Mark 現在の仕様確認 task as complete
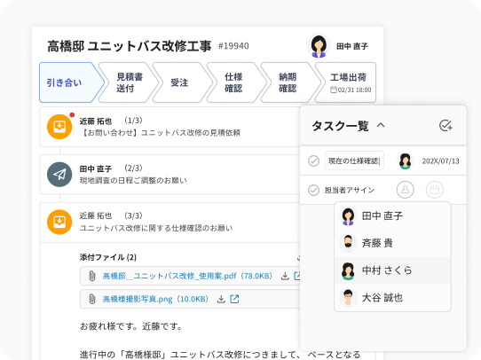 coord(313,160)
